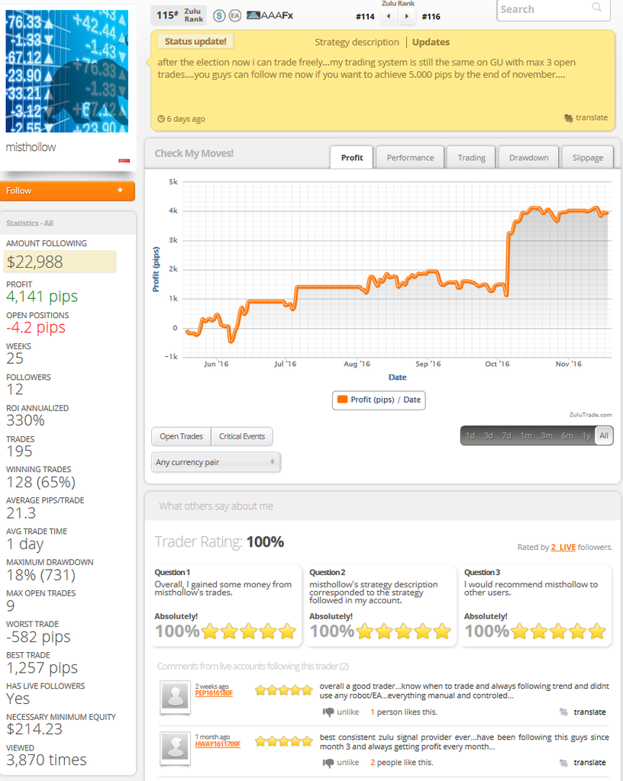
Task: Click thumbs-down unlike icon on PEP1616180F comment
Action: tap(328, 712)
